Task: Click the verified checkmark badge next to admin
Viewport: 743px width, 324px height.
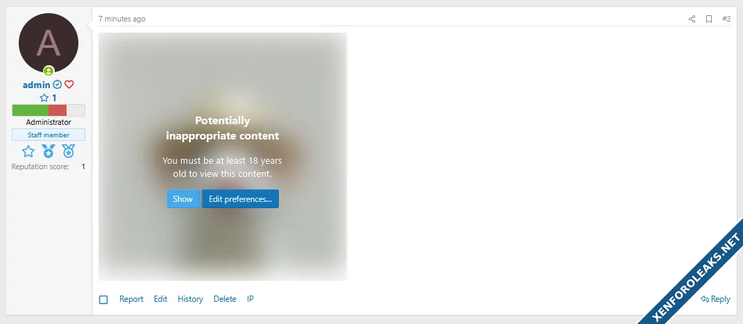Action: click(58, 85)
